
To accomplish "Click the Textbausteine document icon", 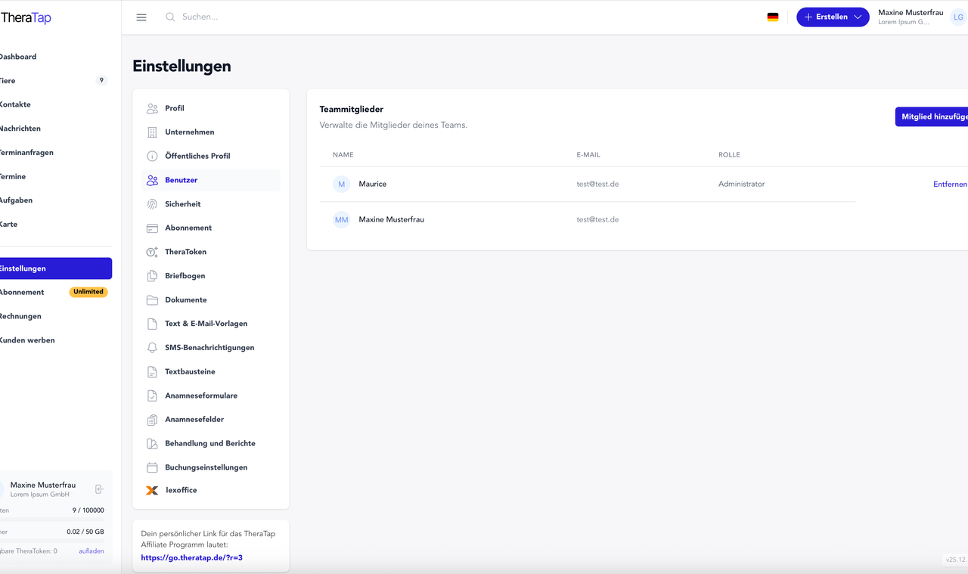I will click(x=152, y=371).
